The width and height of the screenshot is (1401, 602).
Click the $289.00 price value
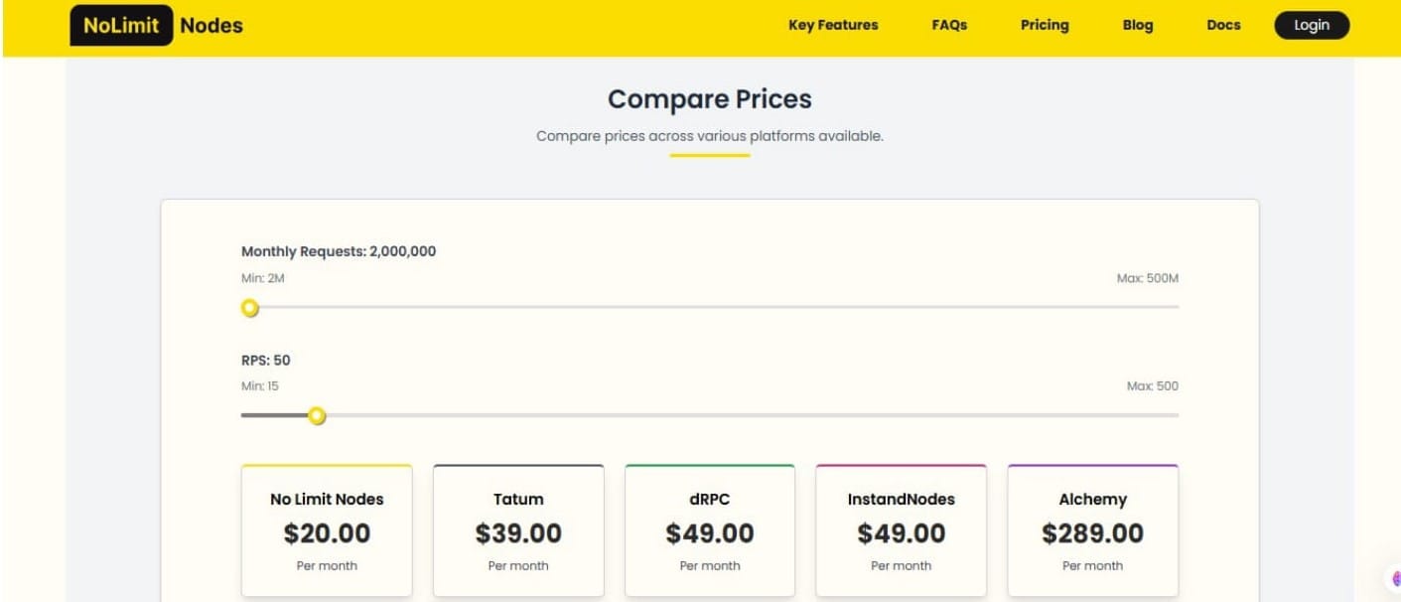[1092, 533]
